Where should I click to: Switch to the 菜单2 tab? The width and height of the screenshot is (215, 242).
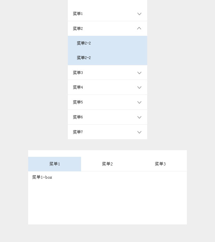pos(107,164)
